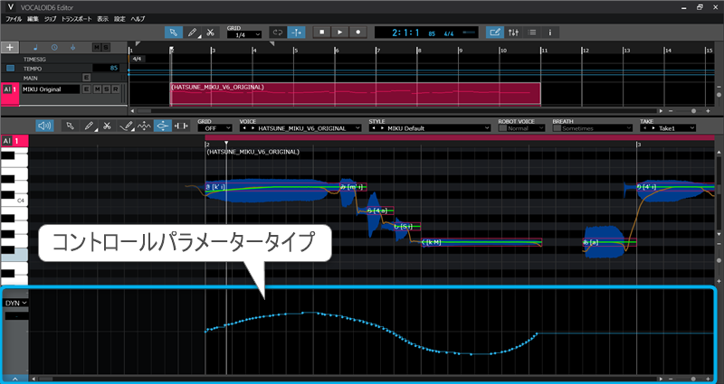This screenshot has height=384, width=724.
Task: Select the pencil tool in the editor toolbar
Action: pyautogui.click(x=89, y=126)
